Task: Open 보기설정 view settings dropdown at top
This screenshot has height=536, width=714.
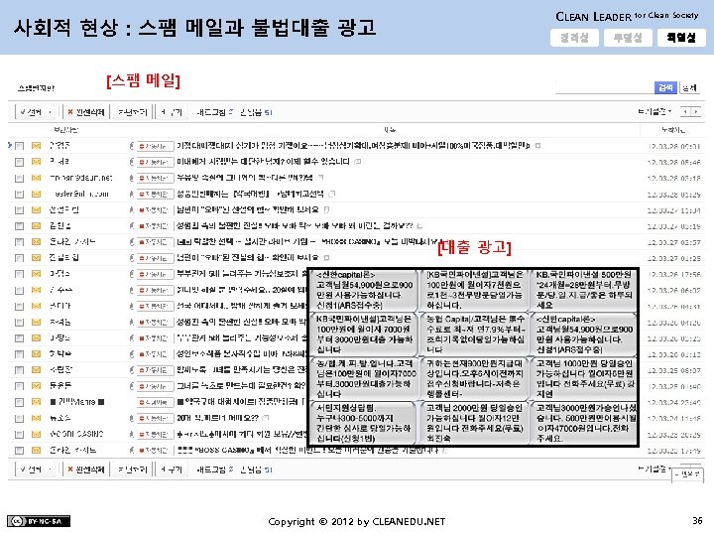Action: click(655, 111)
